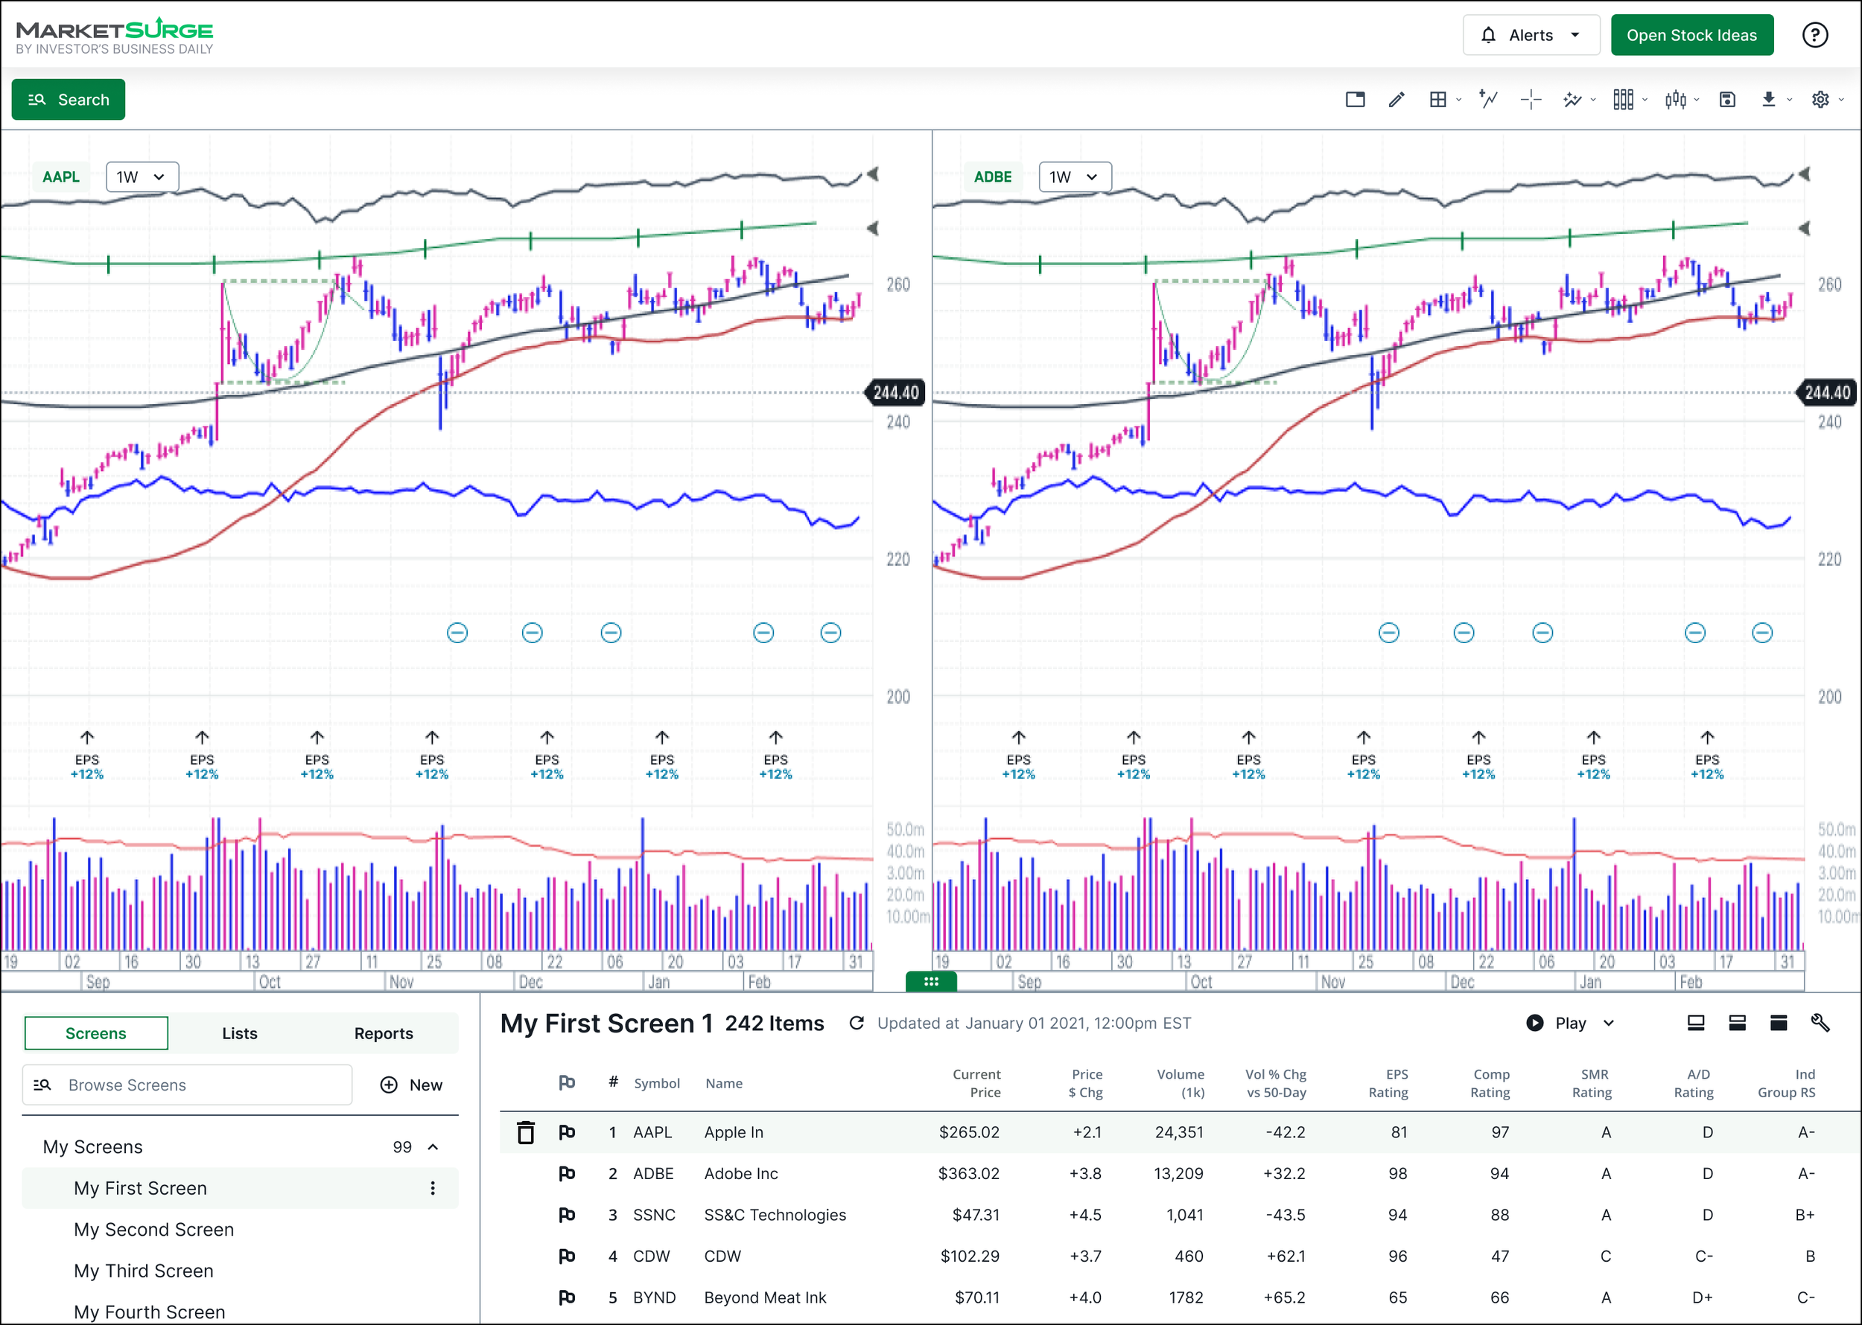Open the trend lines tool icon
The image size is (1862, 1325).
(1573, 100)
